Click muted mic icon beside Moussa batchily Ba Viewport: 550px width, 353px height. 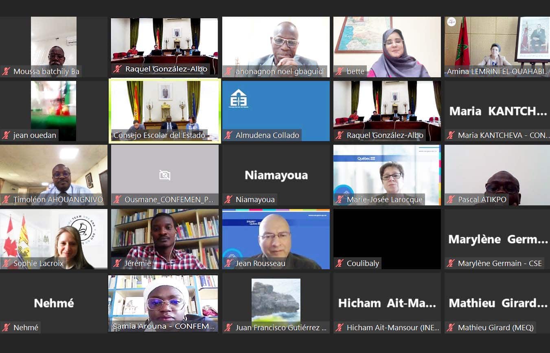[6, 72]
